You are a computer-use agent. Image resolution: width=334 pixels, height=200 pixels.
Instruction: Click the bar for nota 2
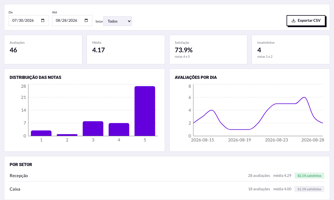(67, 135)
